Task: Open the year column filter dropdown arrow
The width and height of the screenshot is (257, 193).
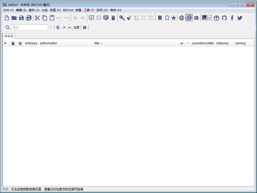Action: 188,43
